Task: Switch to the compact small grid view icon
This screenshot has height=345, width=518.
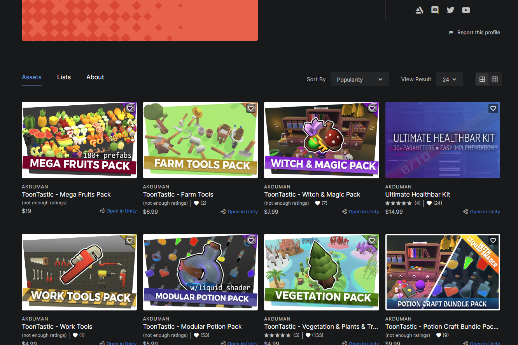Action: 495,79
